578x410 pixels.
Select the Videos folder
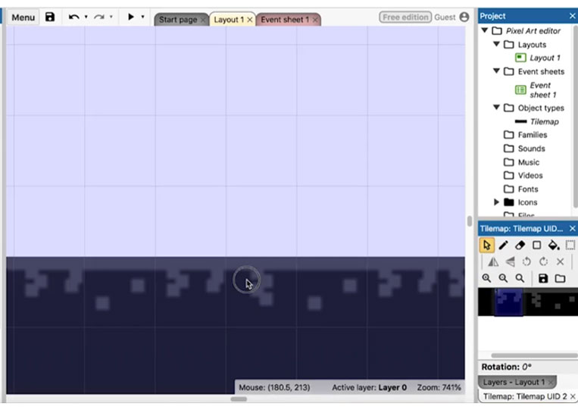pyautogui.click(x=530, y=175)
